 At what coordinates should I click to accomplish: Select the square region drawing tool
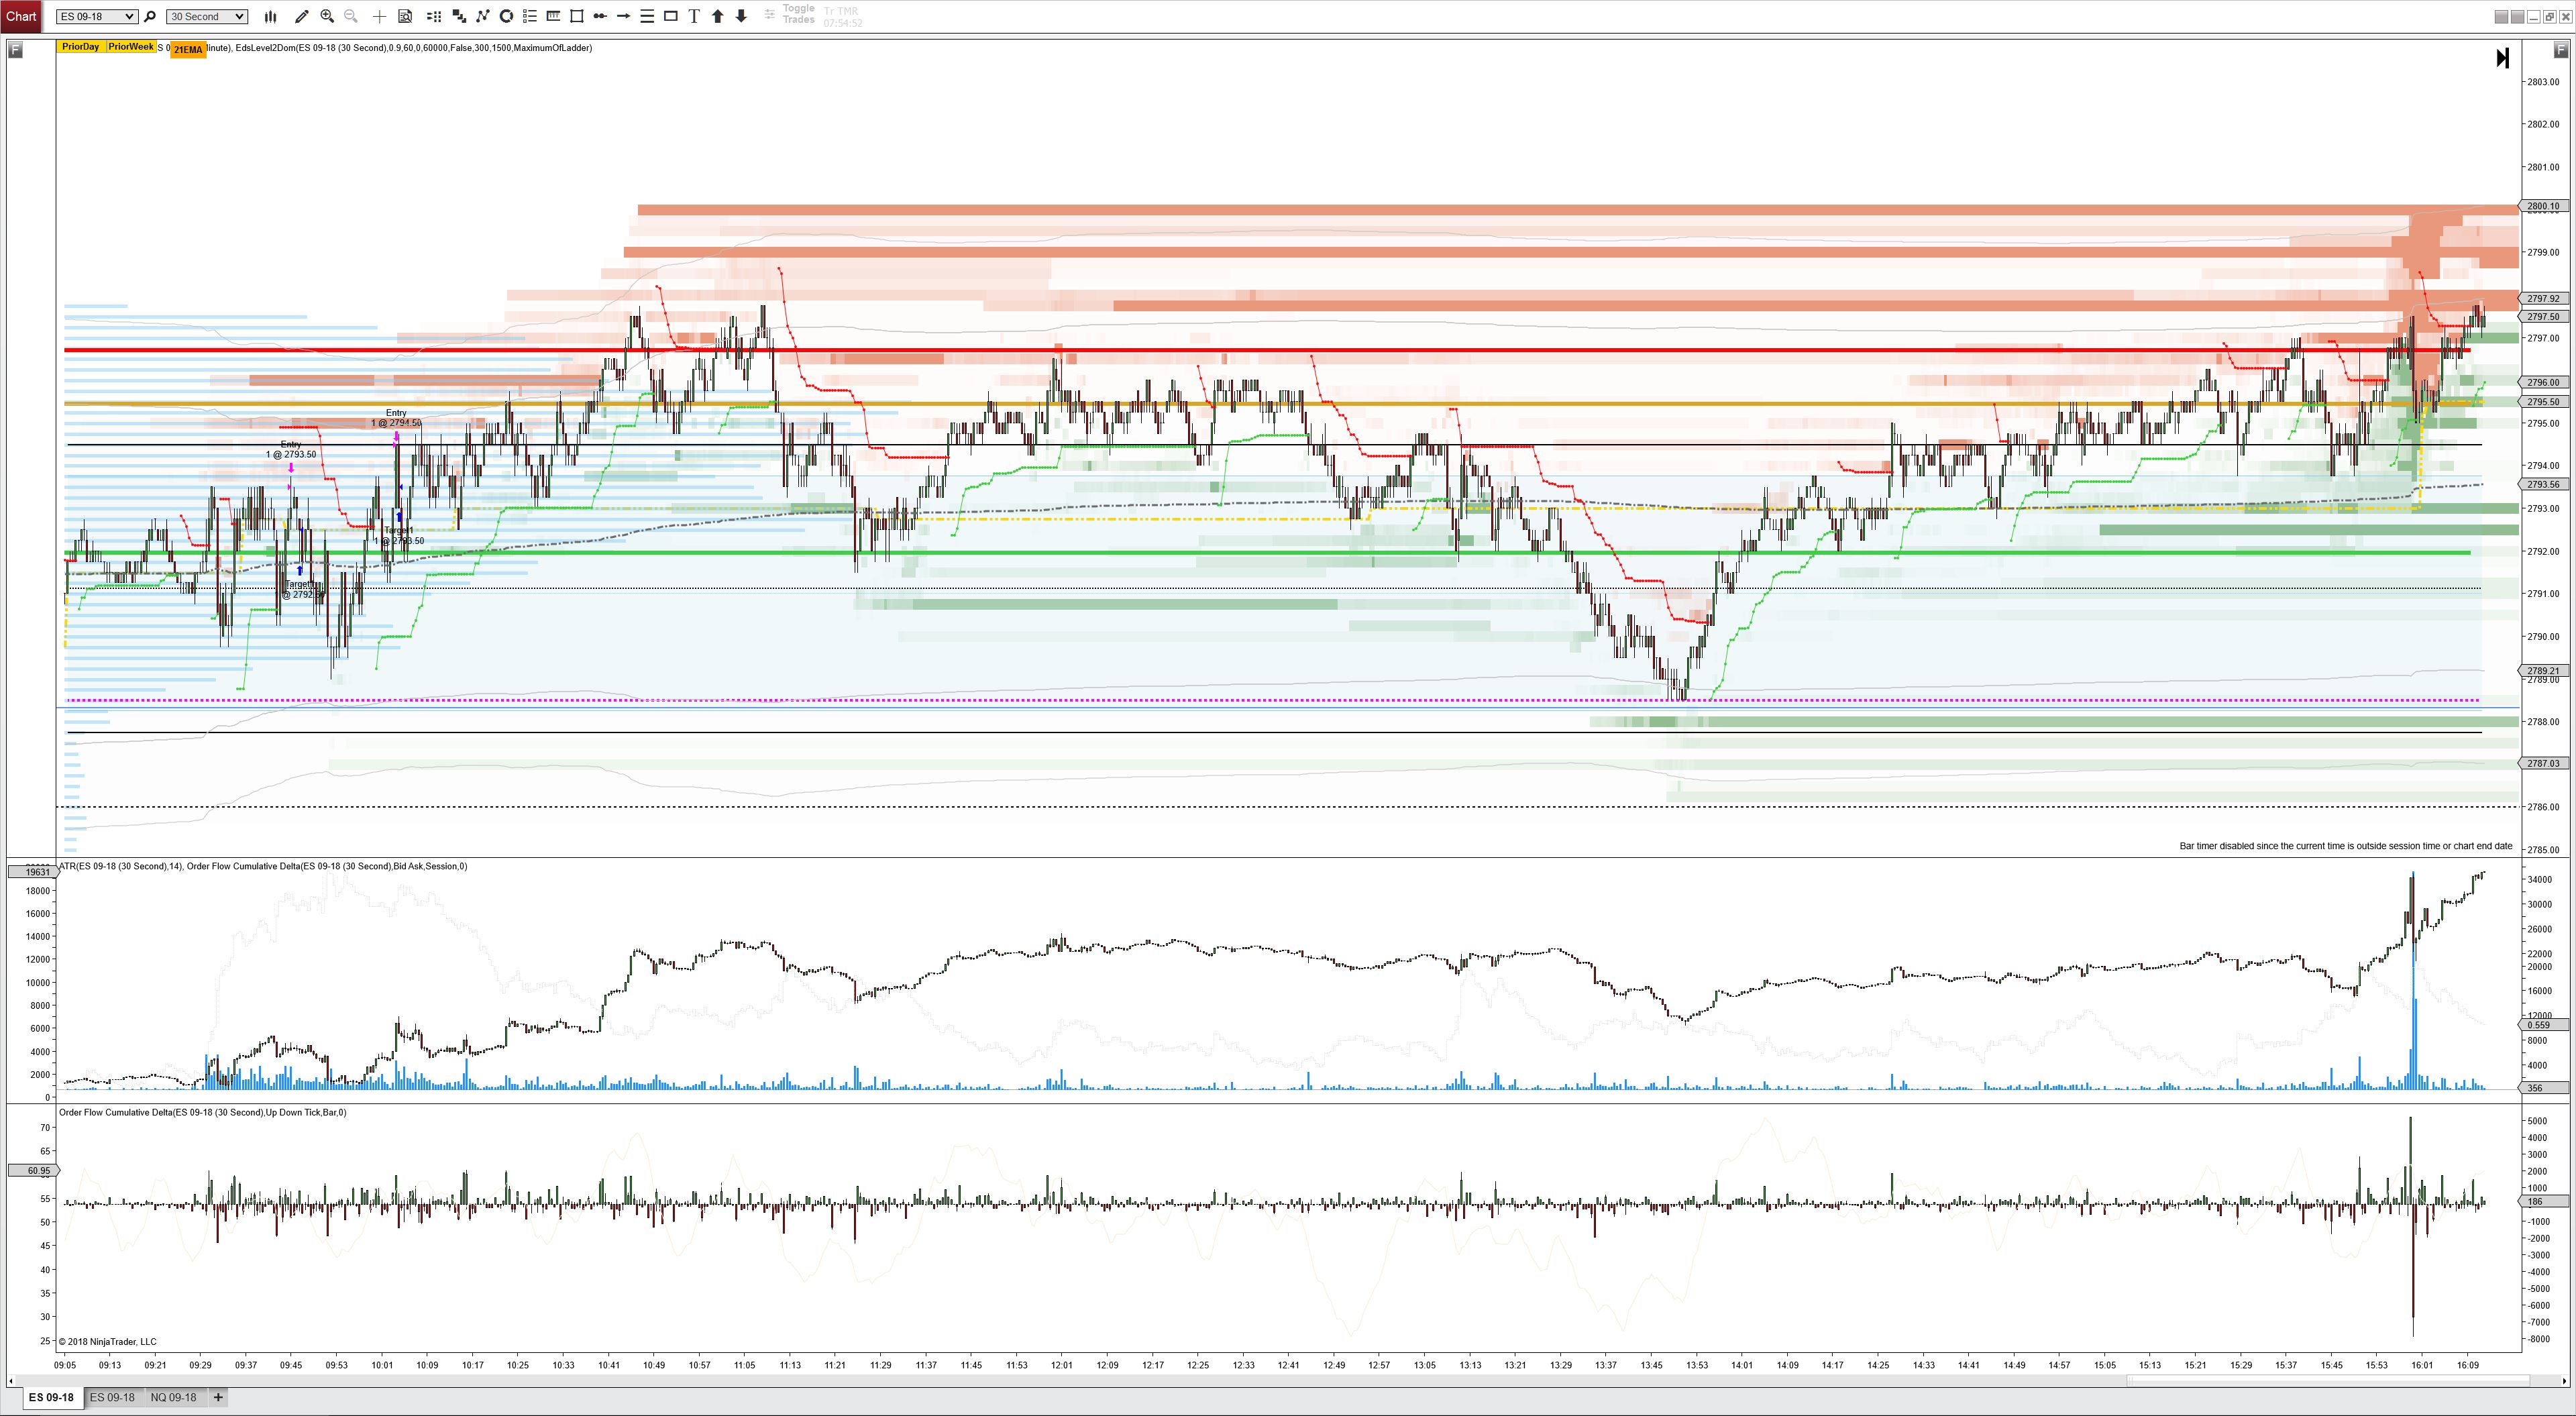(x=577, y=16)
